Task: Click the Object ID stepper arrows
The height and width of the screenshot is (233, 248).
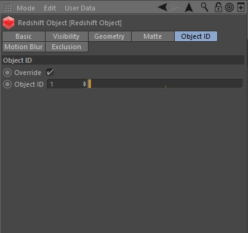Action: coord(84,84)
